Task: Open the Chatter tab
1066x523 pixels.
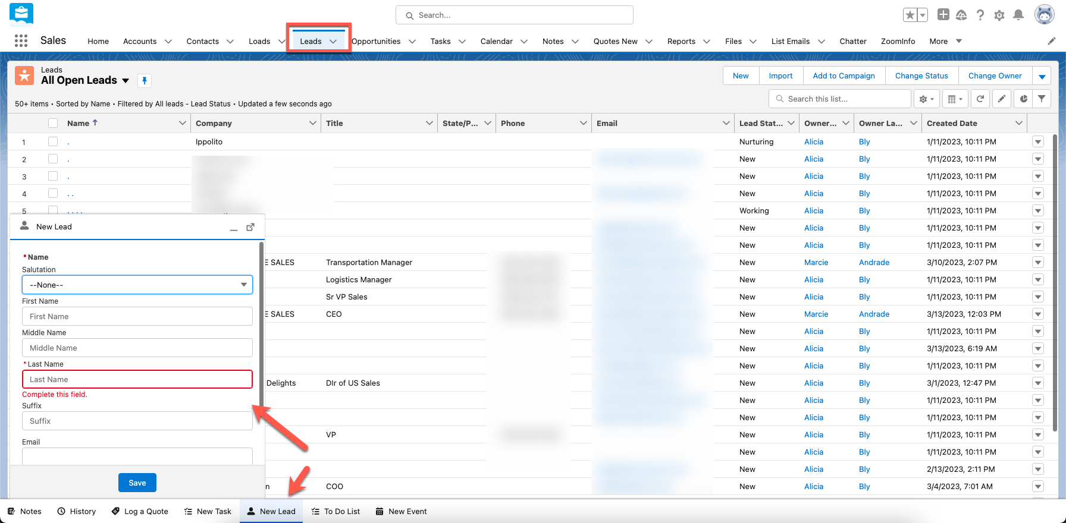Action: 853,41
